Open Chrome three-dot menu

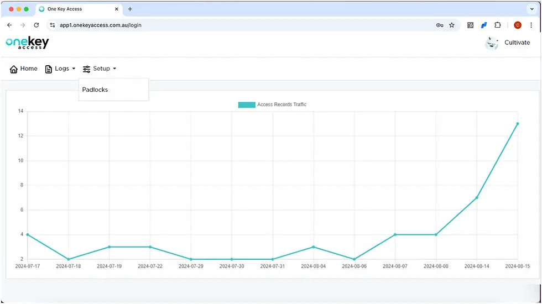pyautogui.click(x=531, y=25)
